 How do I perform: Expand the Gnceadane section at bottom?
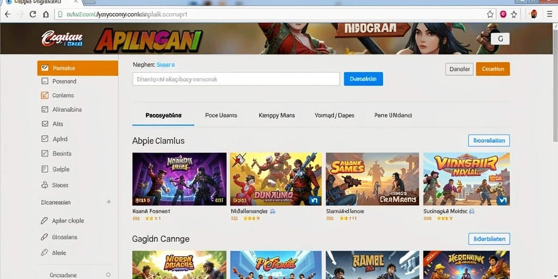pyautogui.click(x=108, y=275)
